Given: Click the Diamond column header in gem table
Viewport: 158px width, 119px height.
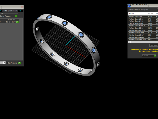Looking at the screenshot, I should click(x=12, y=20).
